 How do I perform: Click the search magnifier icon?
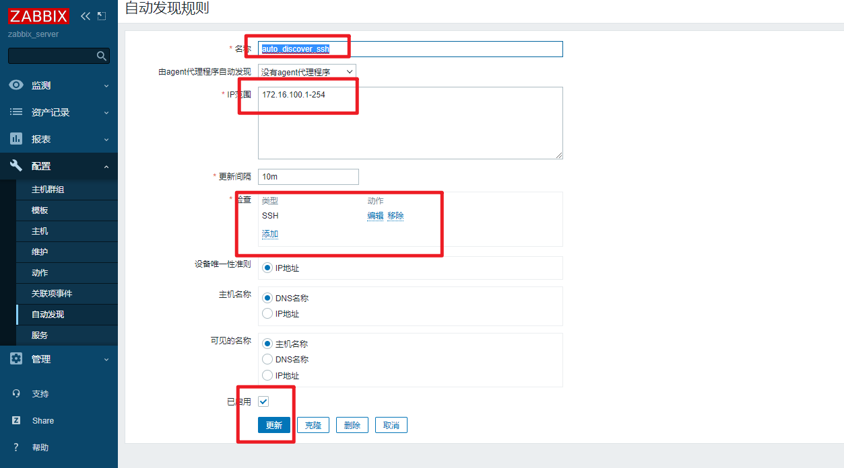point(102,56)
